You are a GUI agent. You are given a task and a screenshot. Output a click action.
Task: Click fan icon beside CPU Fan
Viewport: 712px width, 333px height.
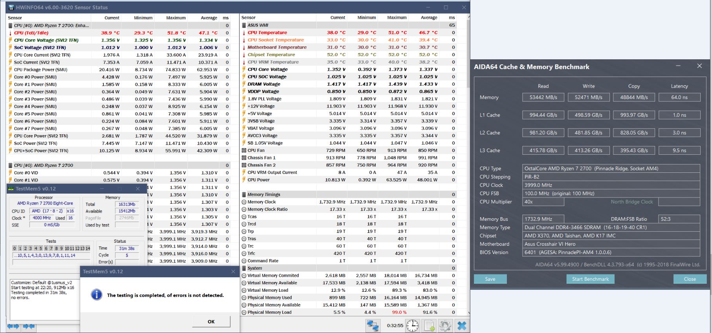coord(244,150)
